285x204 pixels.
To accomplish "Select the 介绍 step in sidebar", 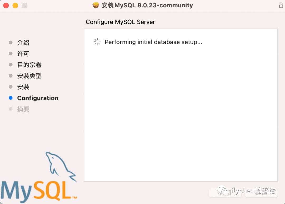I will (x=23, y=43).
